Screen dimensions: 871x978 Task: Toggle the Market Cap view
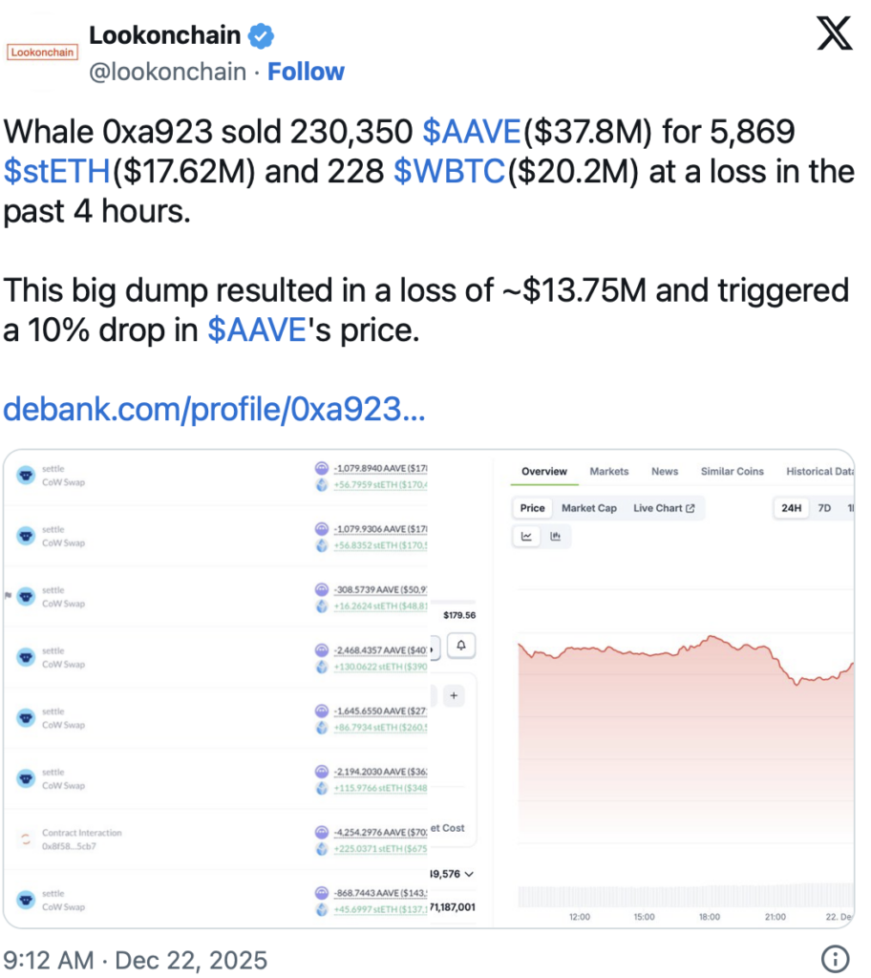[589, 508]
